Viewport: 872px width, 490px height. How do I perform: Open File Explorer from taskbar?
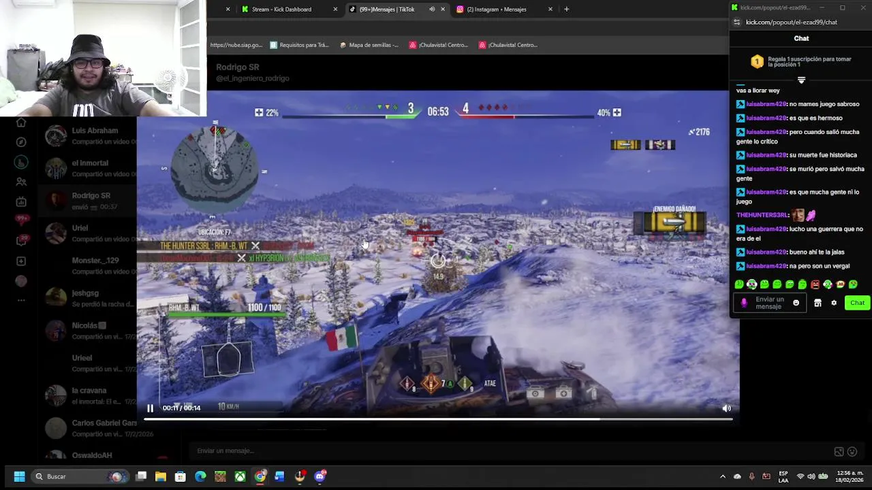click(x=161, y=476)
